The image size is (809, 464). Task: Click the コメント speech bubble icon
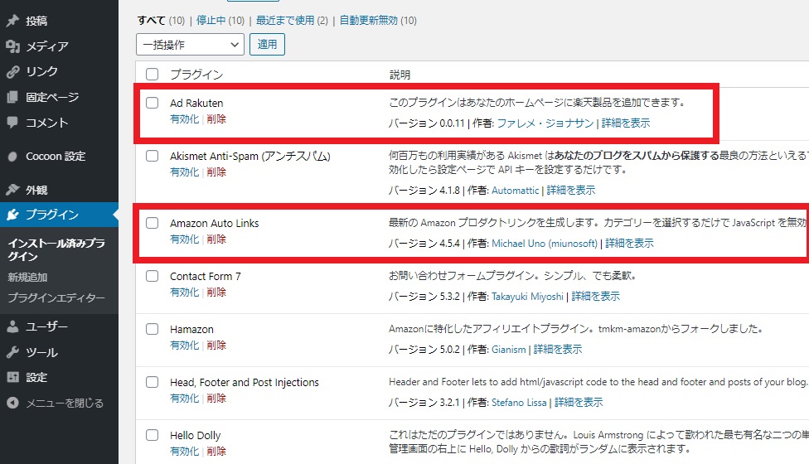point(13,122)
